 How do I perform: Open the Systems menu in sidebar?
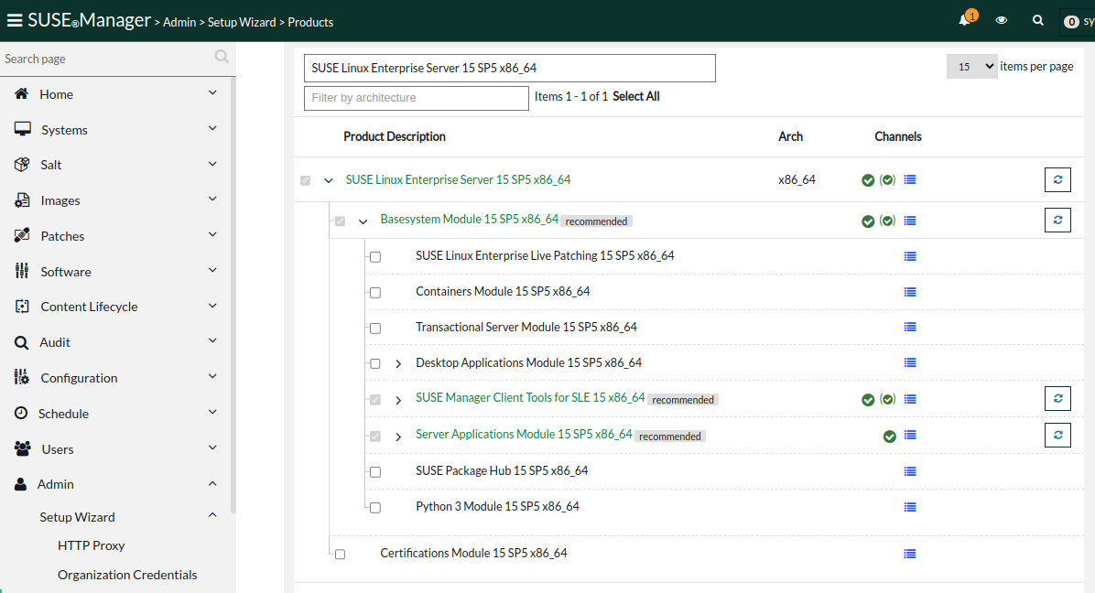point(64,130)
